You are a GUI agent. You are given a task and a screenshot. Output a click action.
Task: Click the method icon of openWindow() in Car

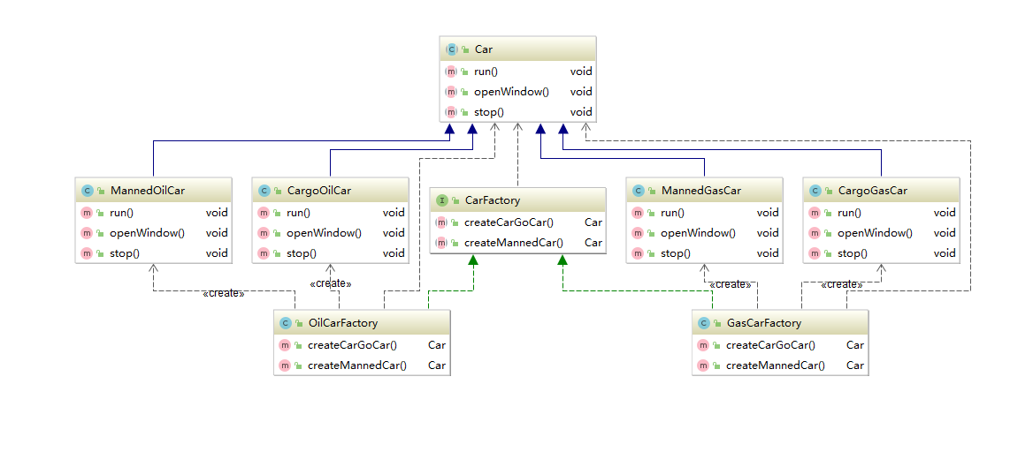click(x=451, y=92)
